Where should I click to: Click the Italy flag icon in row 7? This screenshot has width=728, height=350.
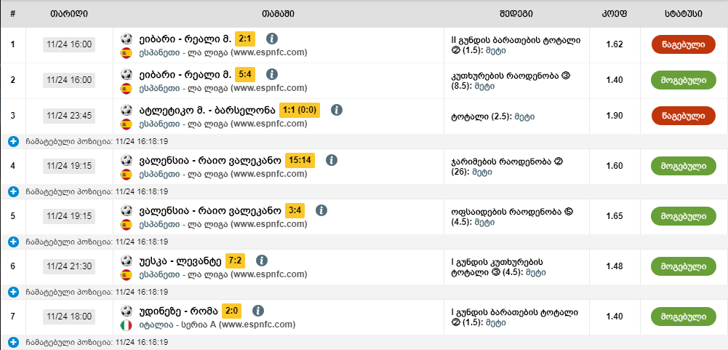pos(126,325)
